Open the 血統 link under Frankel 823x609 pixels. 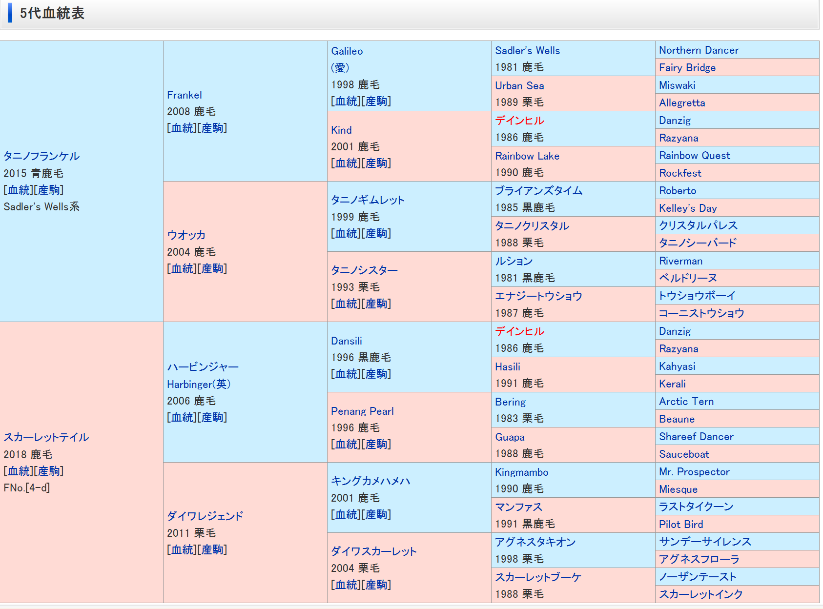(182, 128)
